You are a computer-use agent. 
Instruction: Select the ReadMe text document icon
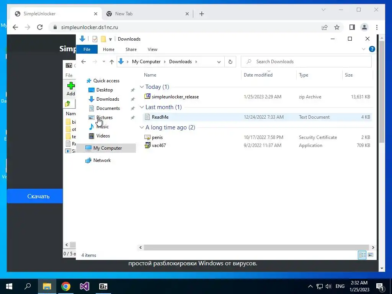point(147,117)
